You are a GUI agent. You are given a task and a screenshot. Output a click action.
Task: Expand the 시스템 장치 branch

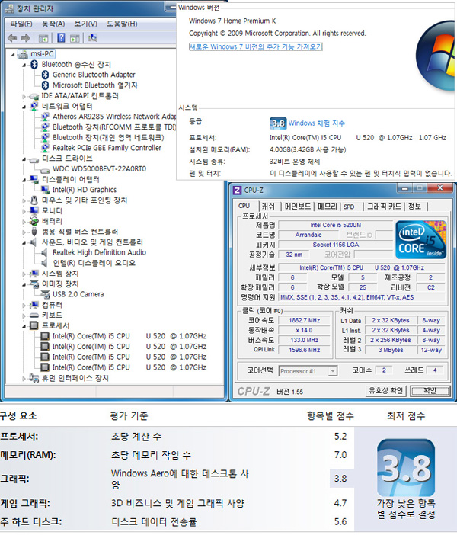tap(24, 274)
